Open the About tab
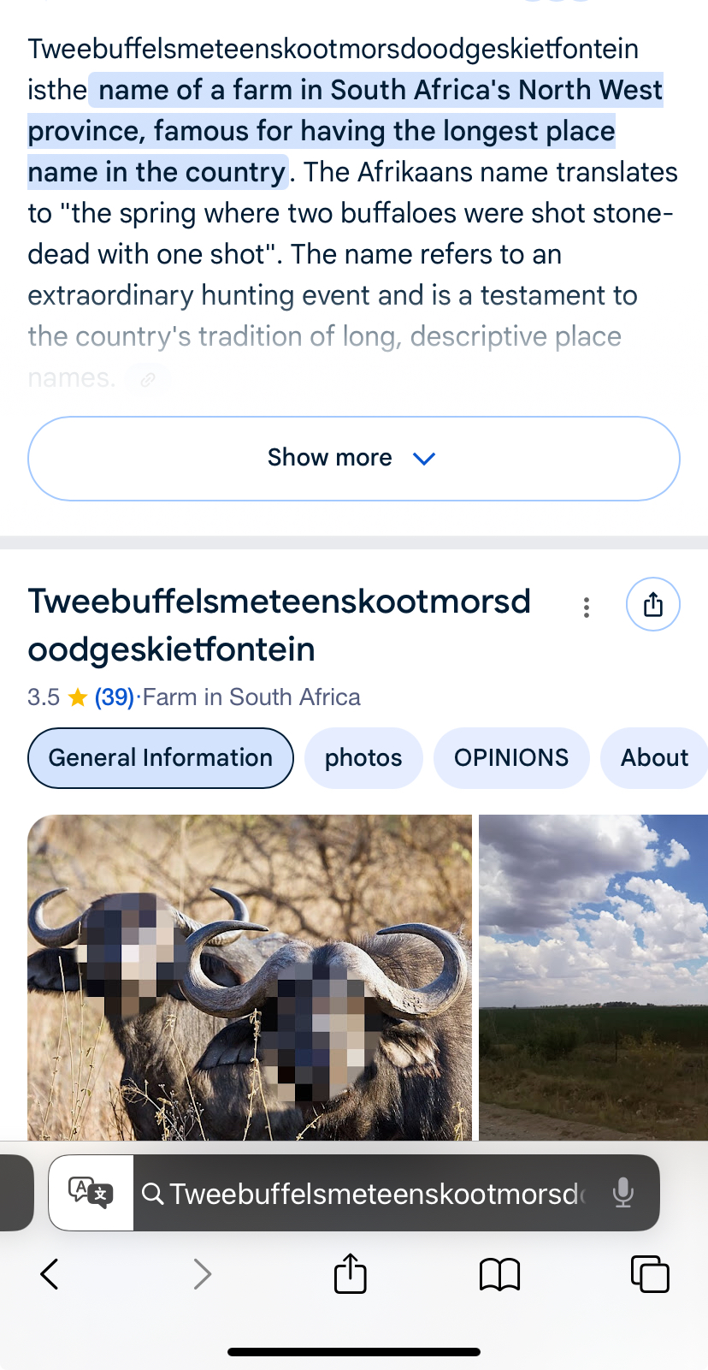This screenshot has height=1370, width=708. pyautogui.click(x=654, y=758)
